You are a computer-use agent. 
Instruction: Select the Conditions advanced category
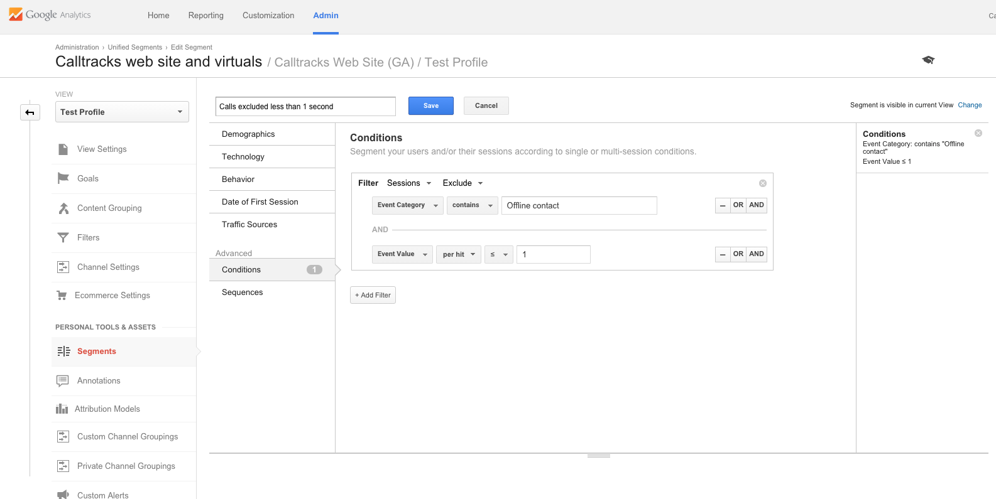click(272, 270)
